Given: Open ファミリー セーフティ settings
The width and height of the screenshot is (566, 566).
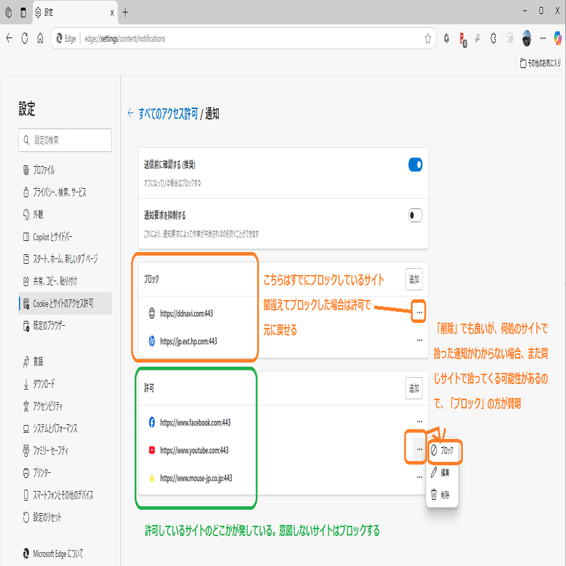Looking at the screenshot, I should tap(65, 451).
